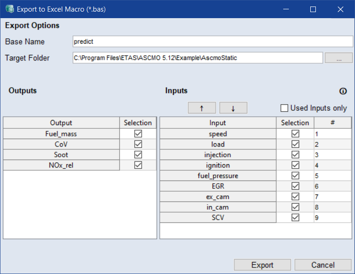Browse for target folder with ellipsis button

[x=338, y=58]
